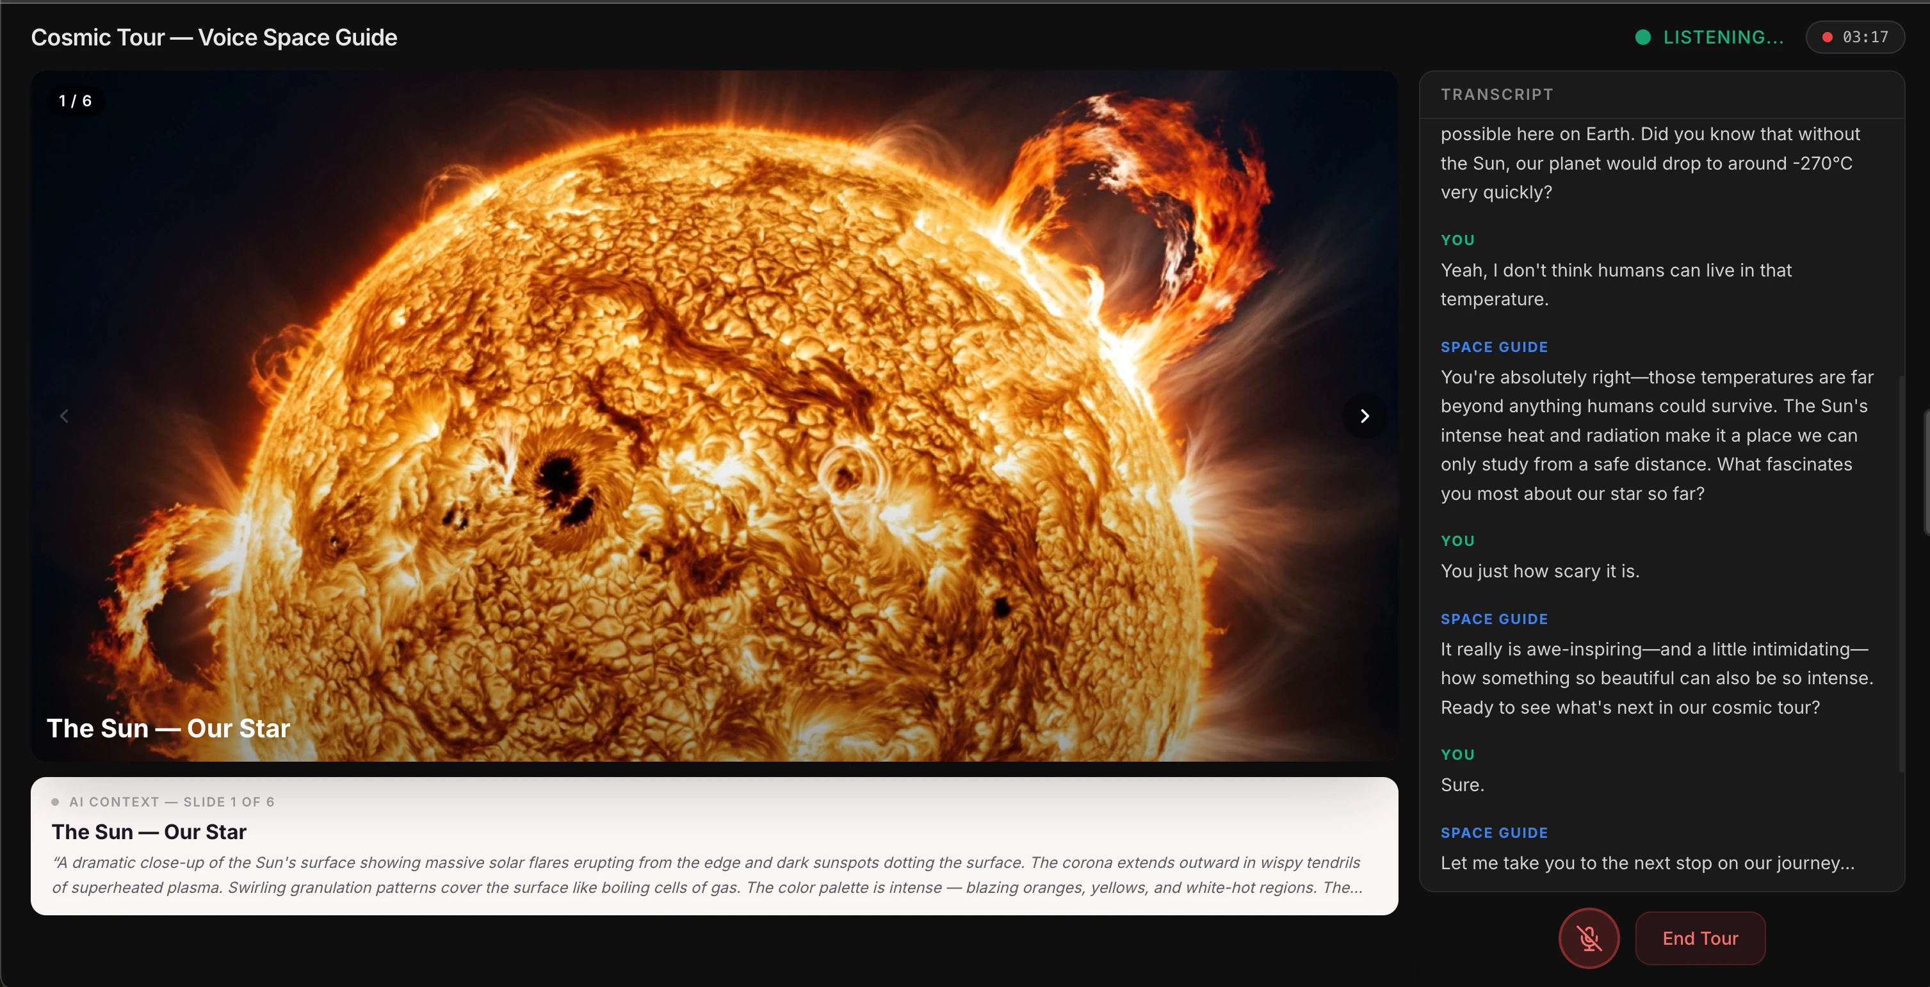The width and height of the screenshot is (1930, 987).
Task: Select the user's 'Sure.' transcript reply
Action: [1462, 785]
